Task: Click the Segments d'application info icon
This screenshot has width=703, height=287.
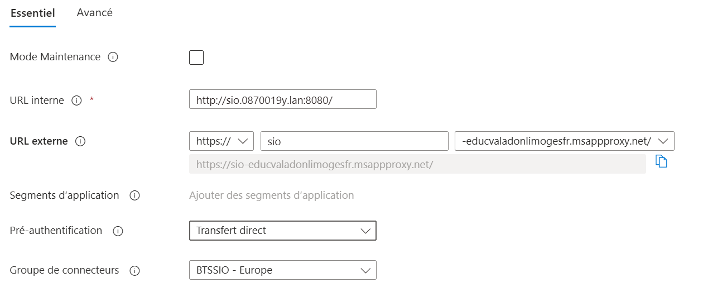Action: click(134, 196)
